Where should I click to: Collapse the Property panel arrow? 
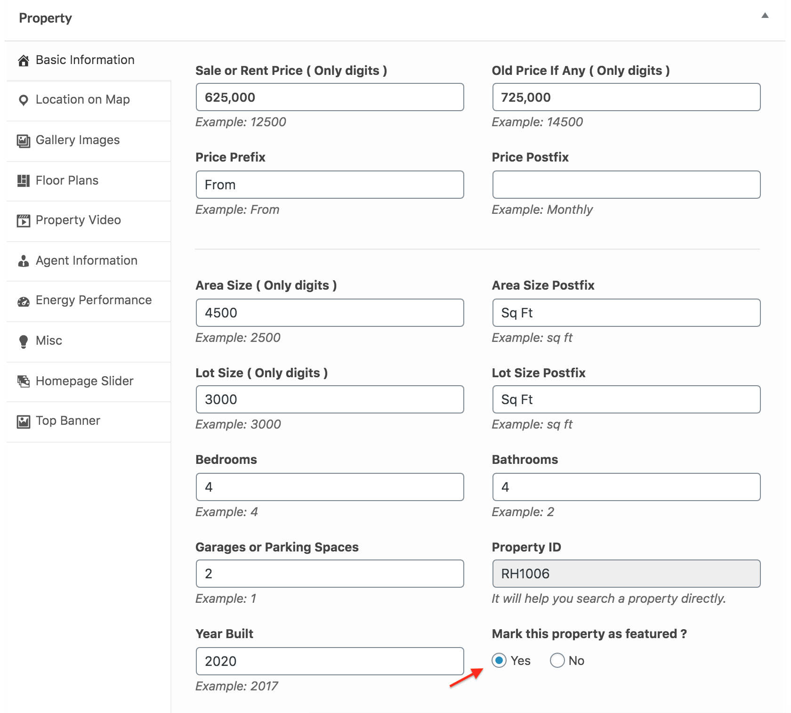pos(765,16)
